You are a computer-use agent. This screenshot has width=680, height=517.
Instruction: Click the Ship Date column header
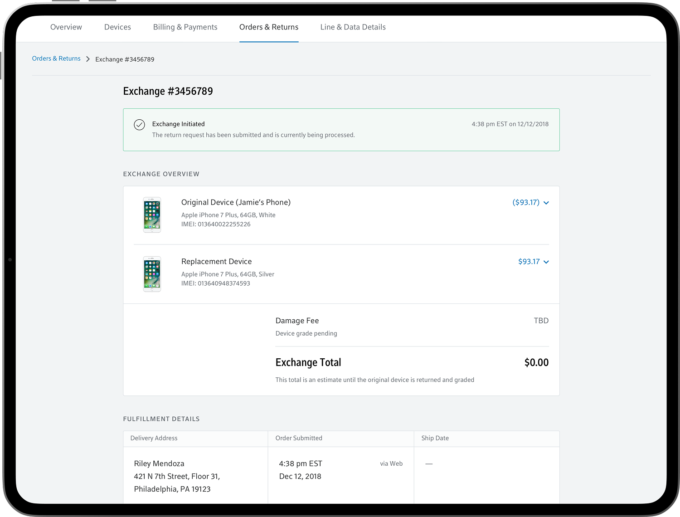pyautogui.click(x=435, y=438)
